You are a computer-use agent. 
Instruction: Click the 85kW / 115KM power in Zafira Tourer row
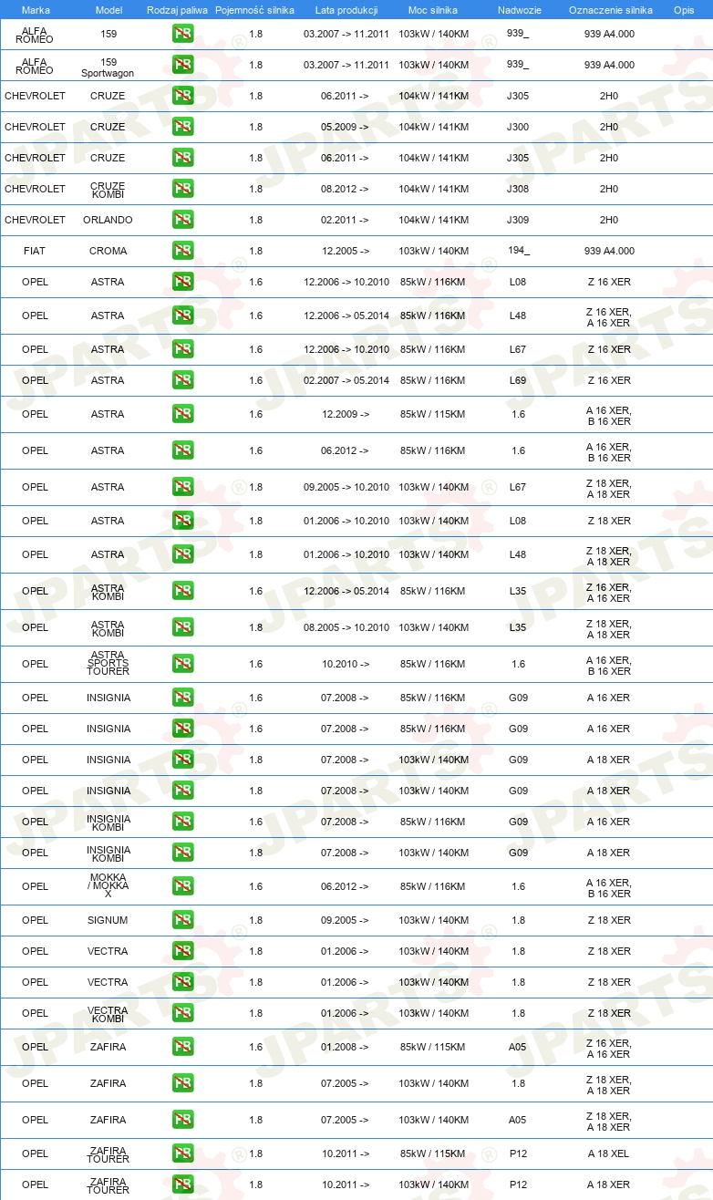coord(432,1153)
